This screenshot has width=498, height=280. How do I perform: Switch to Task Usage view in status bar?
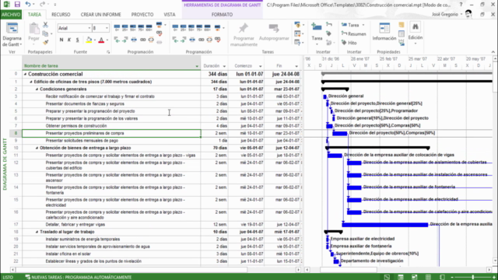click(401, 277)
